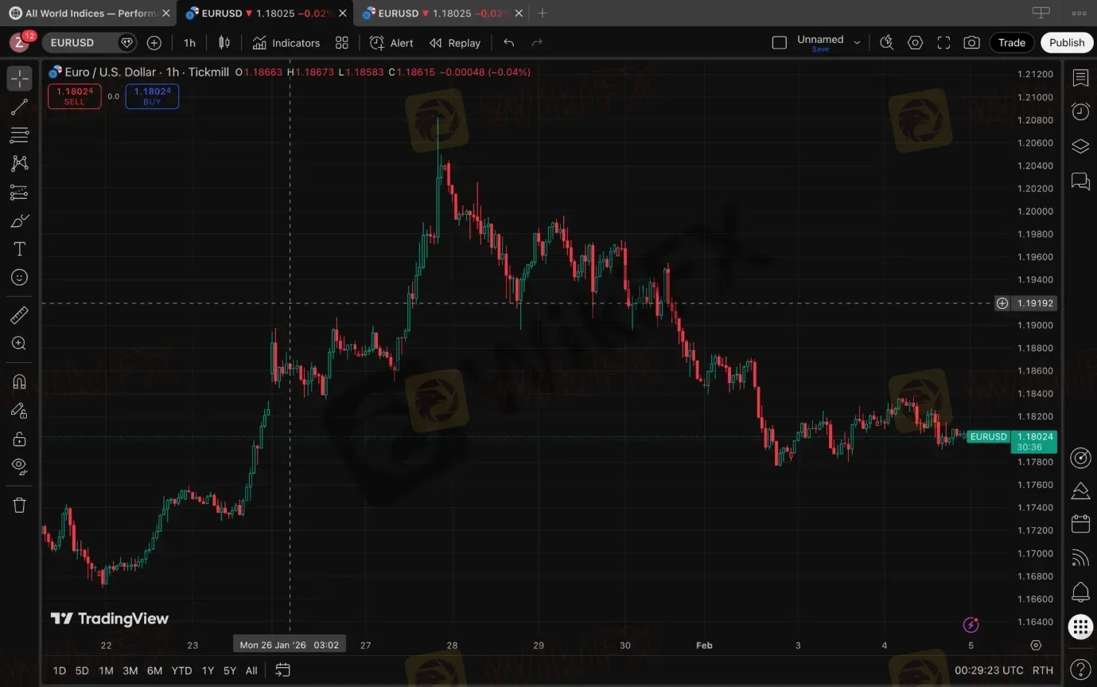Click the add symbol compare plus icon
The image size is (1097, 687).
tap(154, 43)
